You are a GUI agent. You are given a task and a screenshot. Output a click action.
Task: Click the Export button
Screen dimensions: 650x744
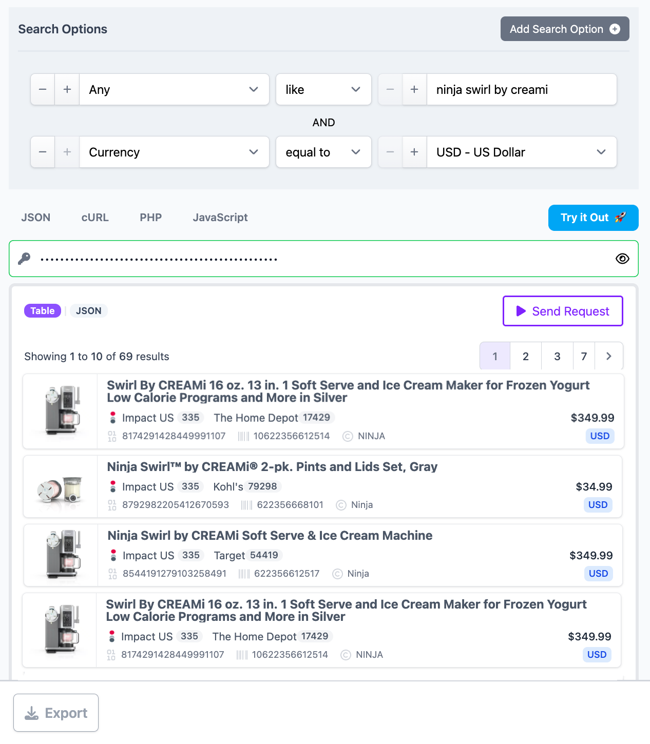(56, 713)
